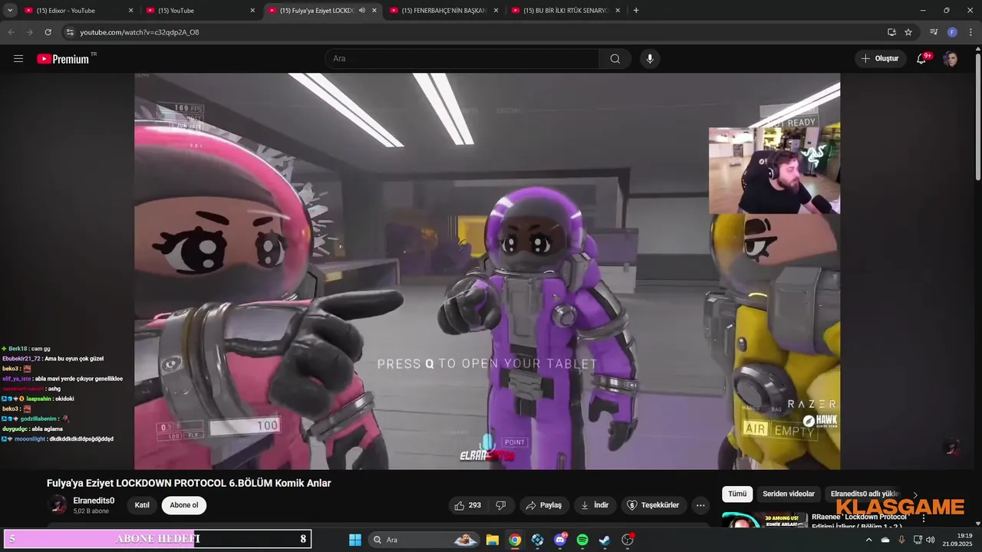Go back in browser history
Image resolution: width=982 pixels, height=552 pixels.
click(x=12, y=32)
